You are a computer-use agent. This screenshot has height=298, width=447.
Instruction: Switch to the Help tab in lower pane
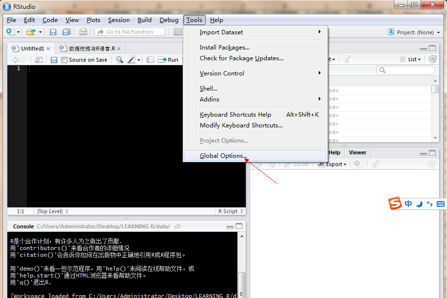click(334, 153)
